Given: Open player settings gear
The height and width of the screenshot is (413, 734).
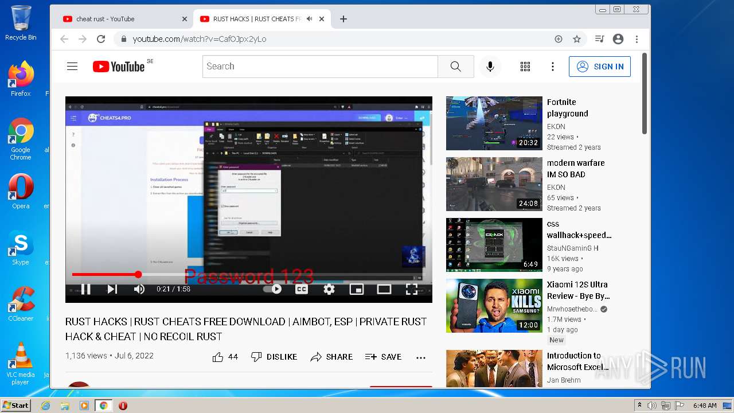Looking at the screenshot, I should (329, 289).
